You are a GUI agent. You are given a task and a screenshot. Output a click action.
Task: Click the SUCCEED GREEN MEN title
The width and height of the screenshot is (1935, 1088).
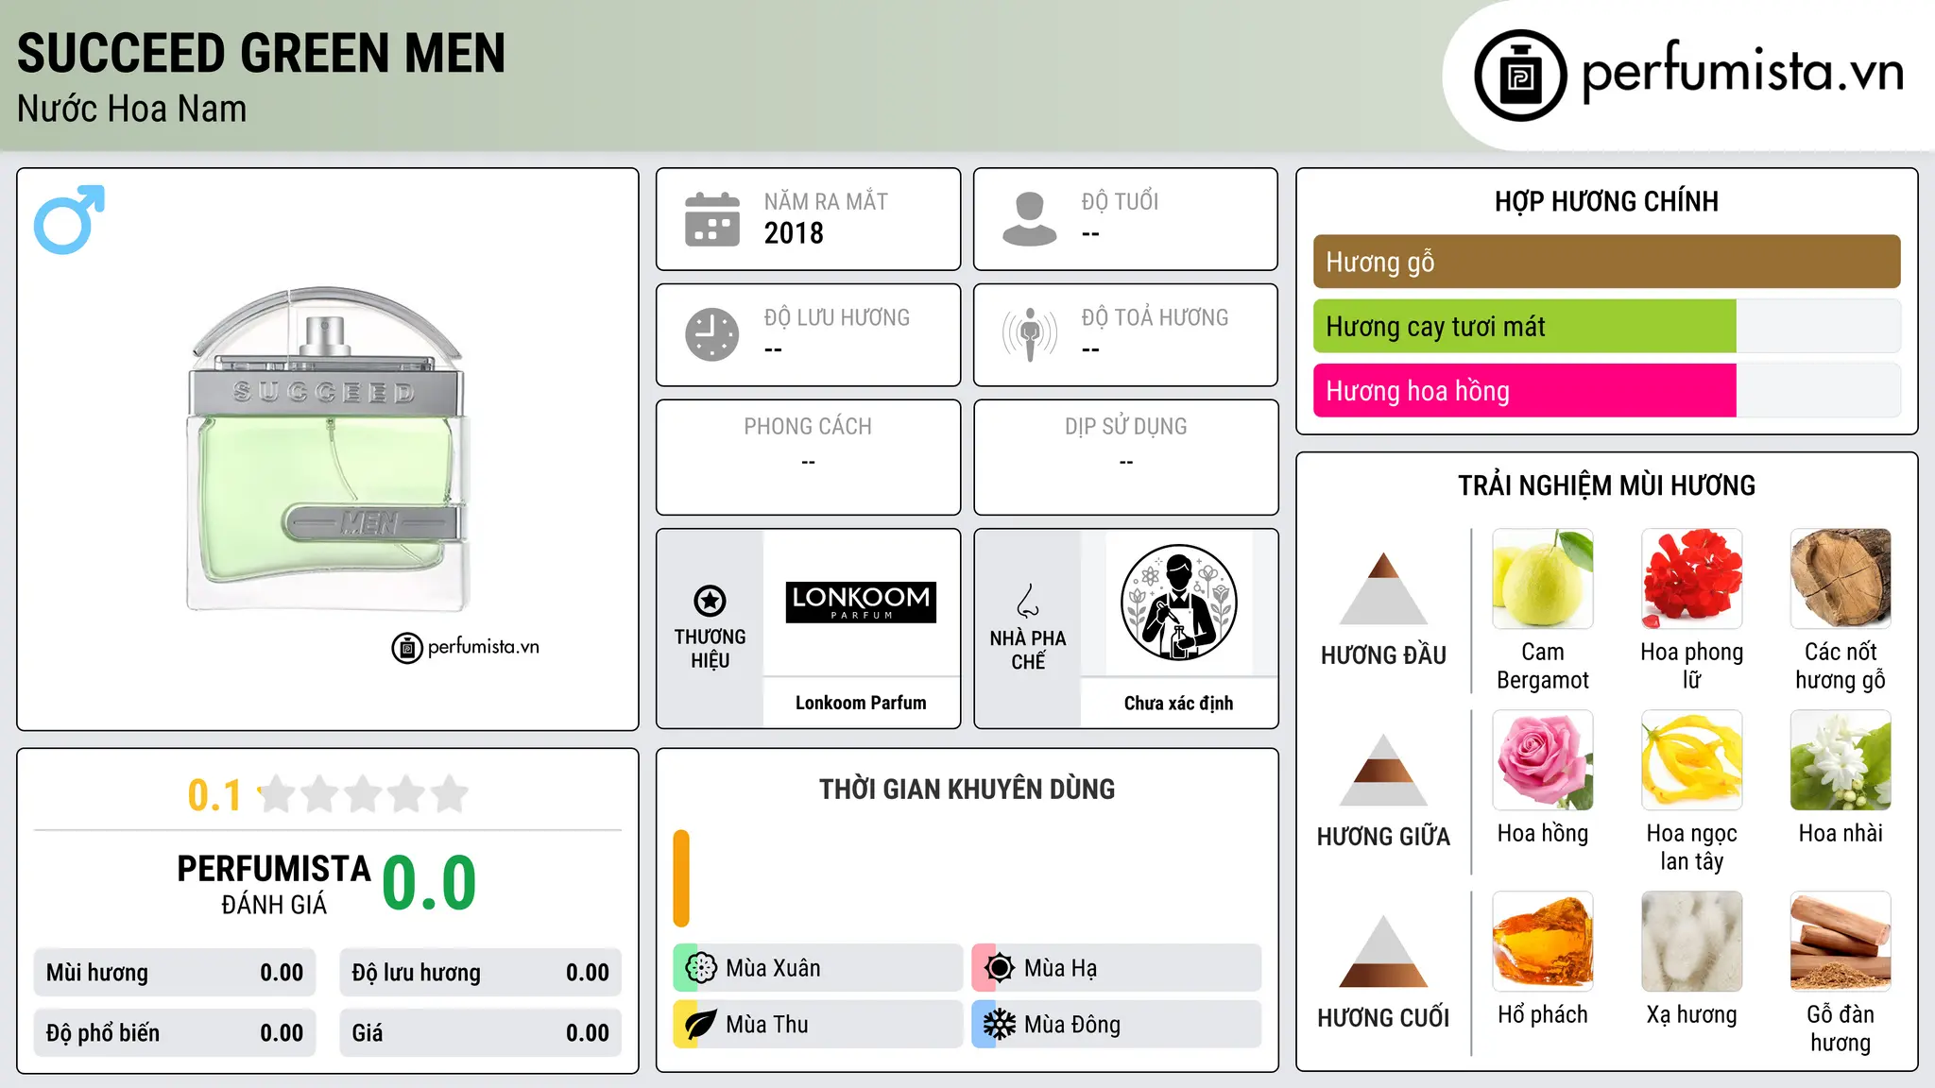[x=261, y=53]
